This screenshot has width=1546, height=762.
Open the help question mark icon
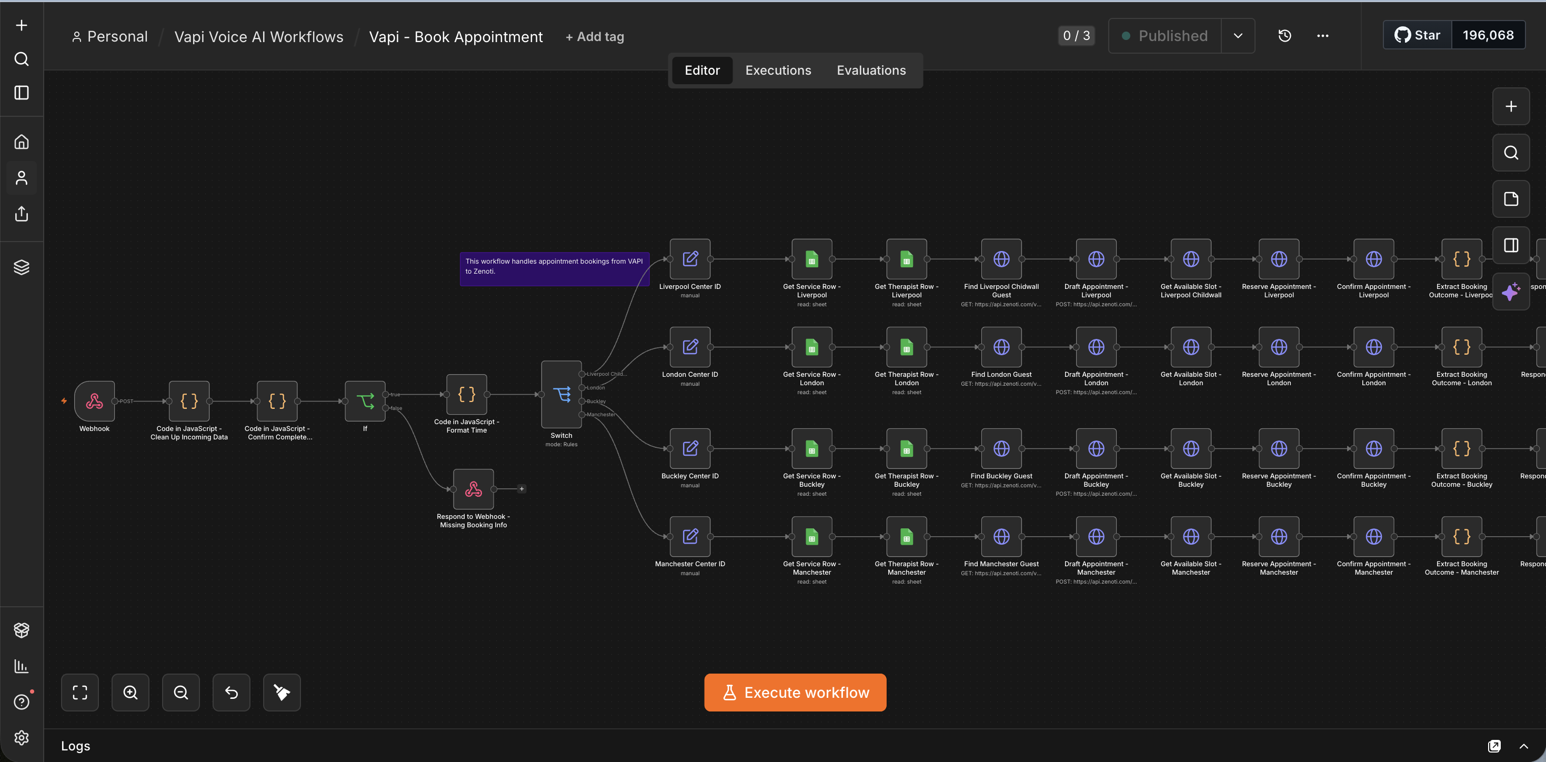(x=22, y=702)
